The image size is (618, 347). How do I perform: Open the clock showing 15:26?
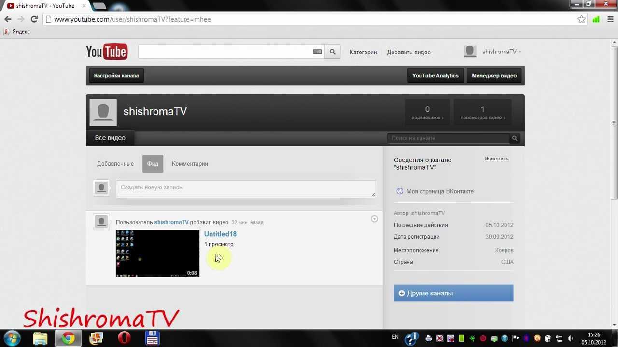594,338
